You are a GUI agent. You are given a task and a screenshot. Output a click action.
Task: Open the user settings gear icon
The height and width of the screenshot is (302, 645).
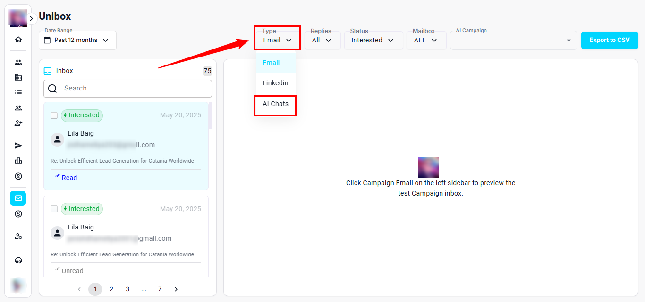click(x=18, y=237)
